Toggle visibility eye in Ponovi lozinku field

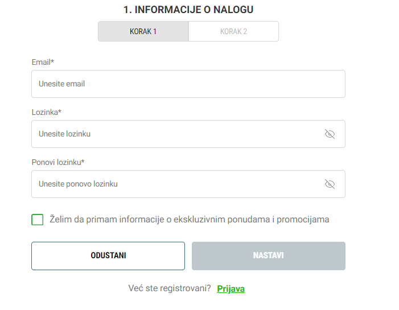pos(330,184)
